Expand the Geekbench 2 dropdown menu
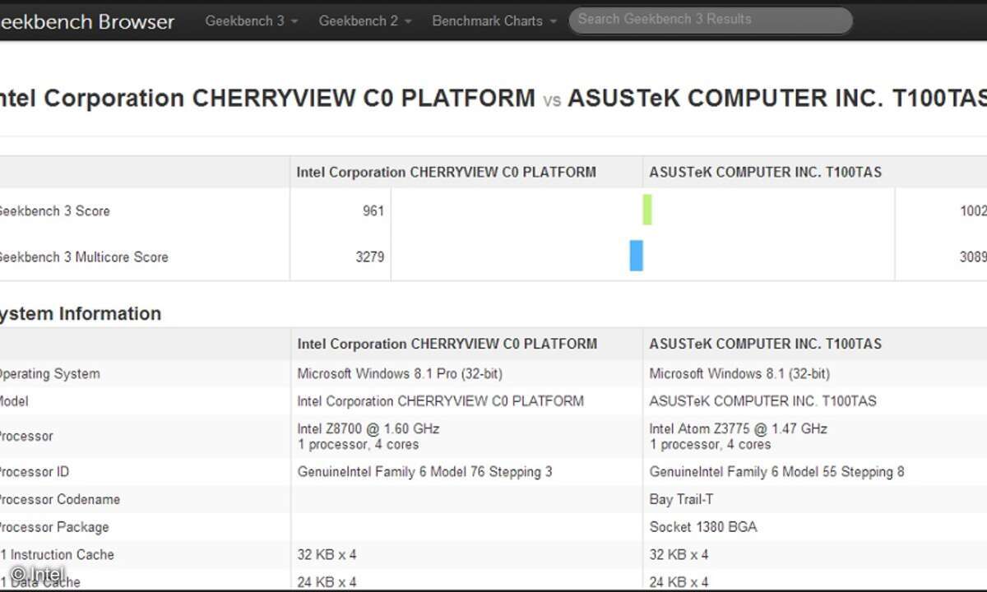The height and width of the screenshot is (592, 987). point(364,21)
